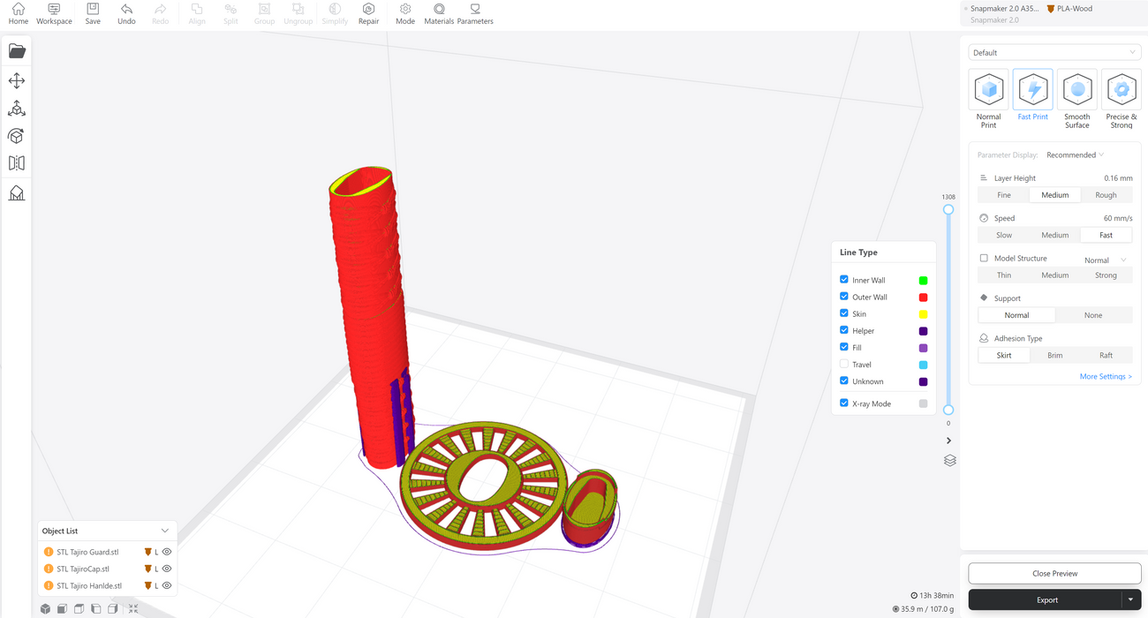Screen dimensions: 1148x618
Task: Select the Move tool in left sidebar
Action: 17,81
